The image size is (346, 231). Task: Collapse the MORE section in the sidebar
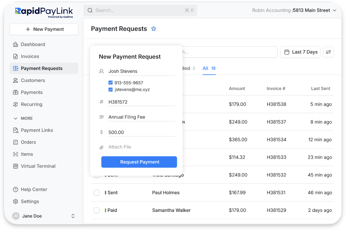pyautogui.click(x=15, y=118)
